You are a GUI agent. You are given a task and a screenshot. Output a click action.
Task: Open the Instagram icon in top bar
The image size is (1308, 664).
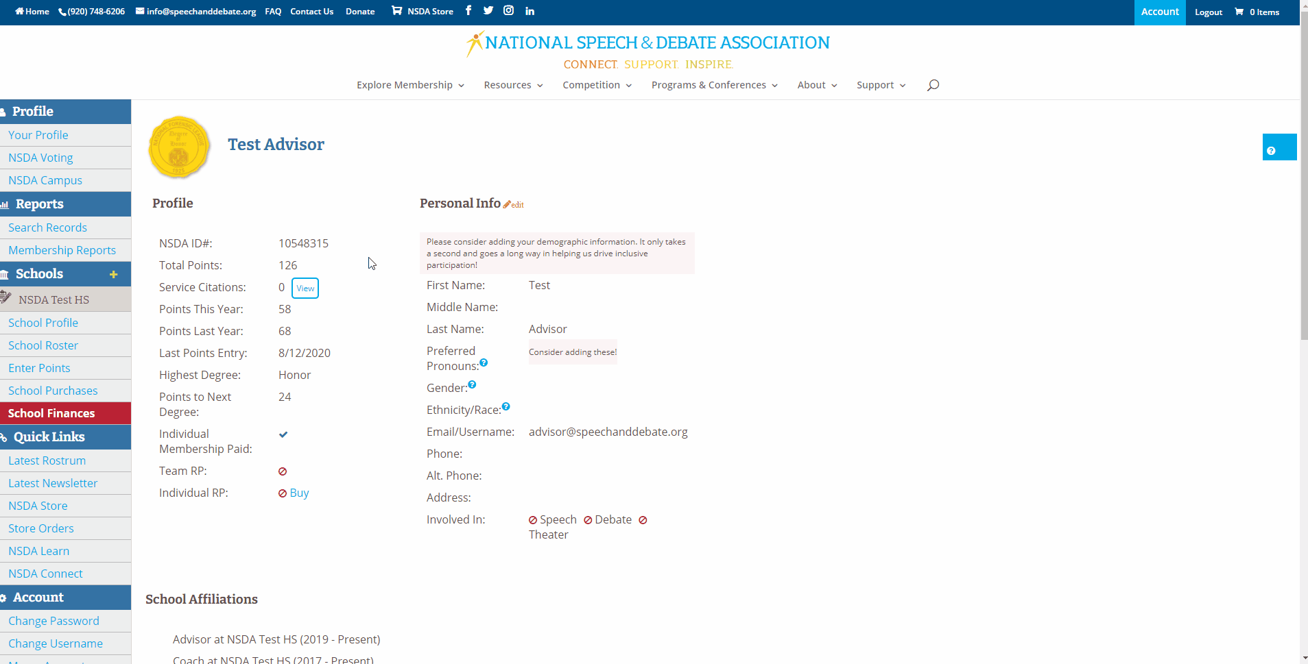tap(508, 11)
